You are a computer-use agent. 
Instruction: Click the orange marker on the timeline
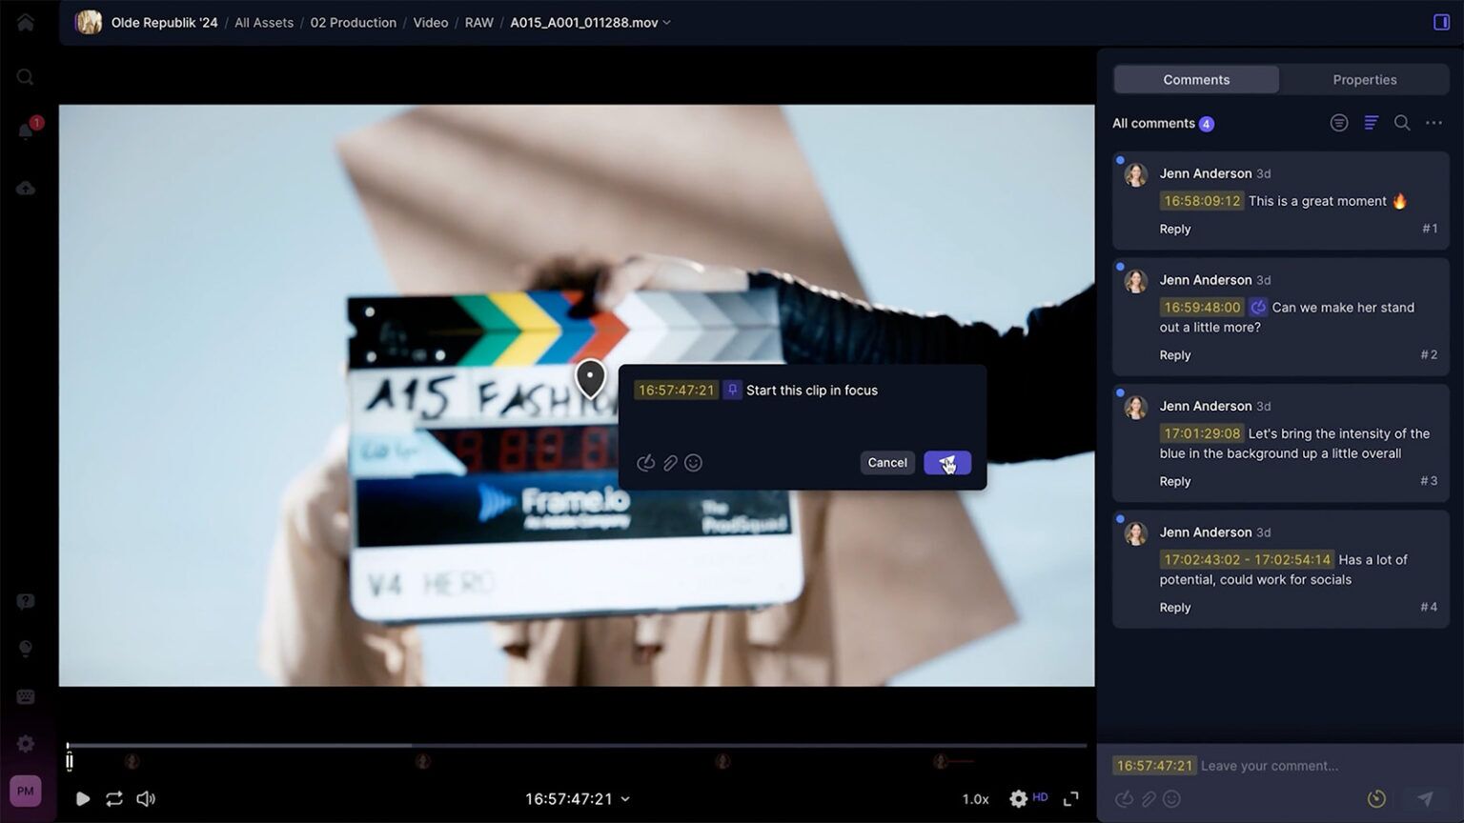(940, 761)
